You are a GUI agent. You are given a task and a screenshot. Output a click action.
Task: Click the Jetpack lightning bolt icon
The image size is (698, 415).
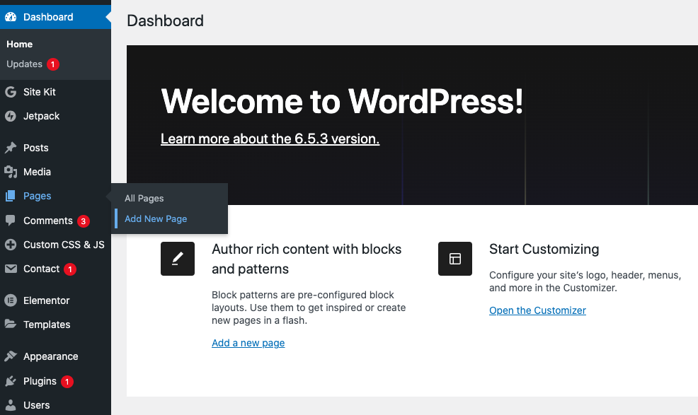point(11,116)
